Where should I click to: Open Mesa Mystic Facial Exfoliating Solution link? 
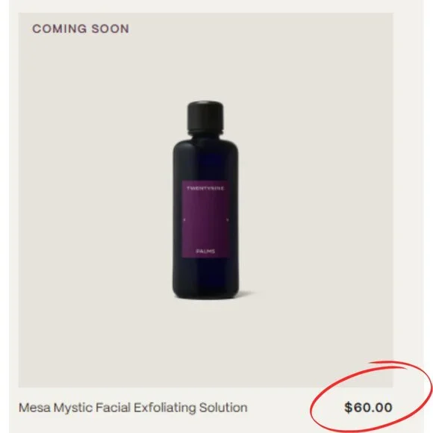pyautogui.click(x=133, y=408)
